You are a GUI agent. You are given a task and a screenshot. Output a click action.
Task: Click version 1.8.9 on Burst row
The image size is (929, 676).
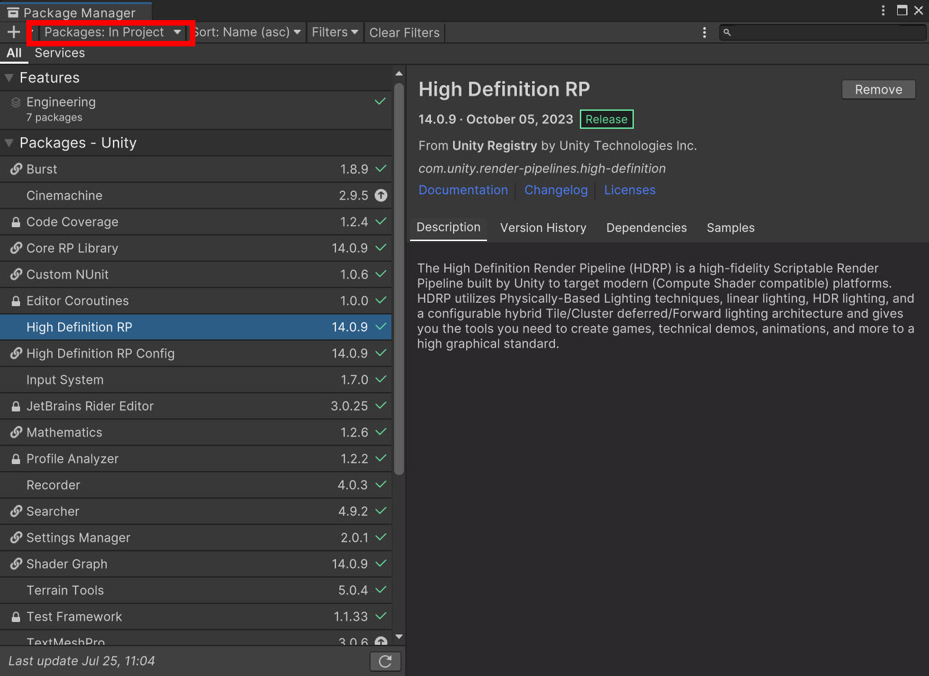tap(354, 169)
